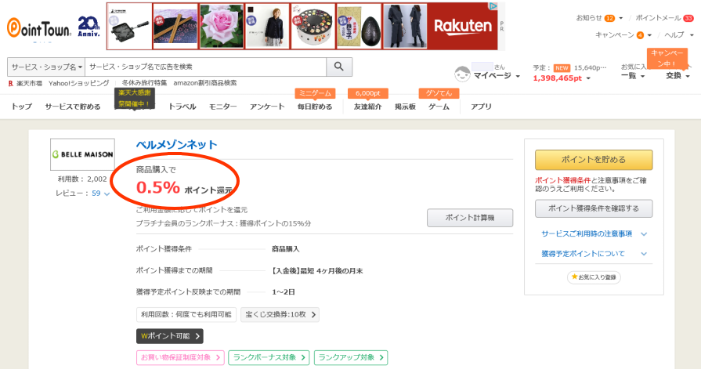Click the star お気に入り登録 button
Image resolution: width=701 pixels, height=369 pixels.
click(594, 277)
